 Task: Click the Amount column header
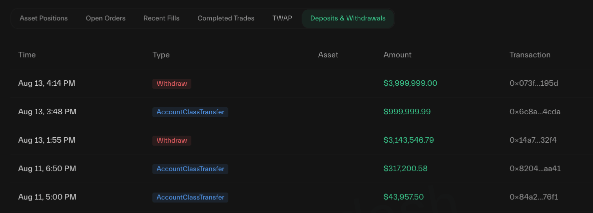pyautogui.click(x=397, y=55)
